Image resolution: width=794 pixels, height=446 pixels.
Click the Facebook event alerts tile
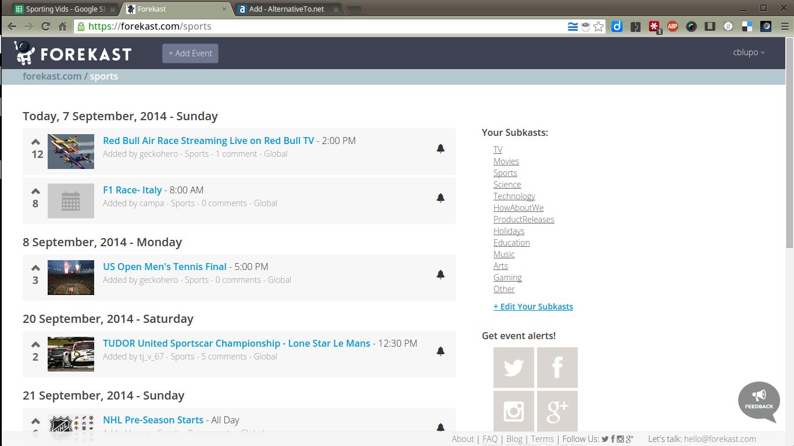click(x=557, y=368)
